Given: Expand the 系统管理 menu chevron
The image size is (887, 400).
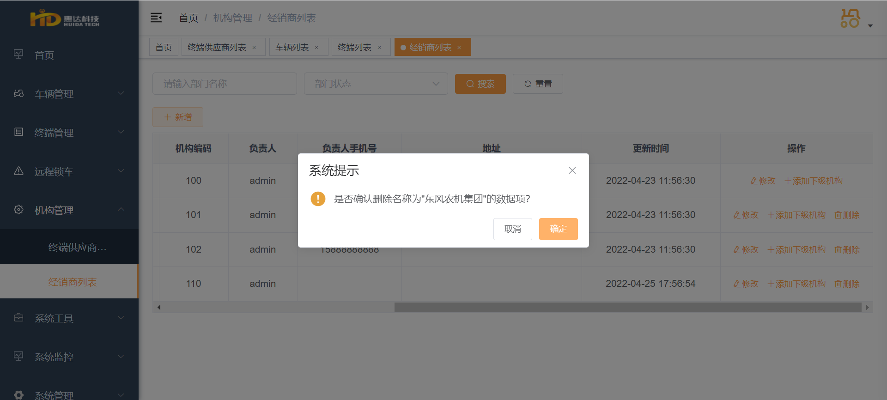Looking at the screenshot, I should point(121,395).
